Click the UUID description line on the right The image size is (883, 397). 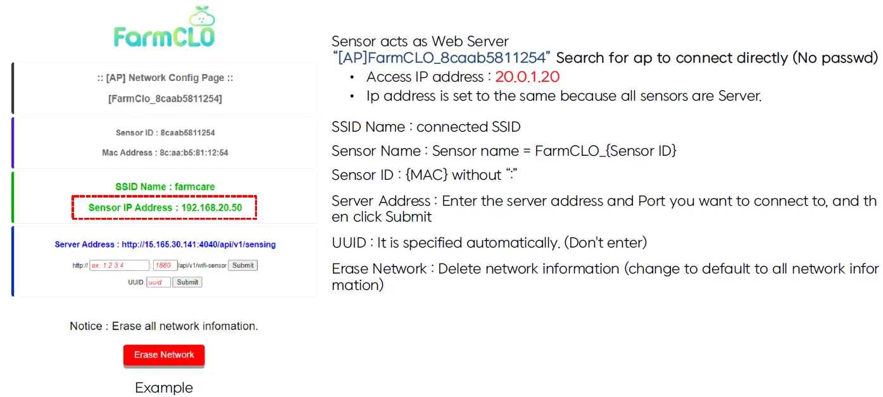pos(489,243)
